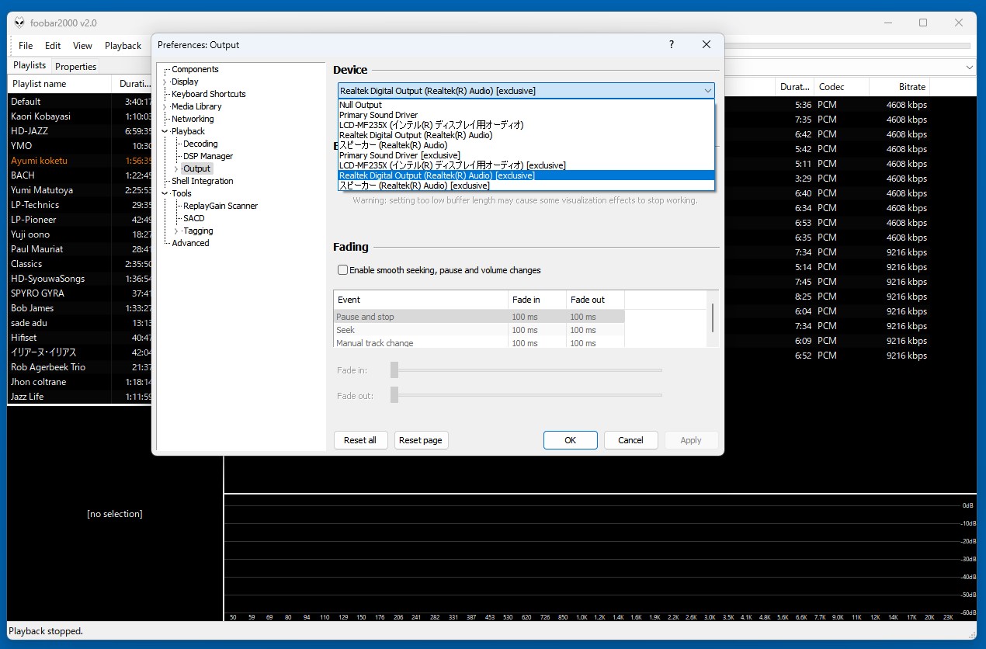This screenshot has width=986, height=649.
Task: Choose スピーカー (Realtek(R) Audio) [exclusive] device
Action: click(x=526, y=186)
